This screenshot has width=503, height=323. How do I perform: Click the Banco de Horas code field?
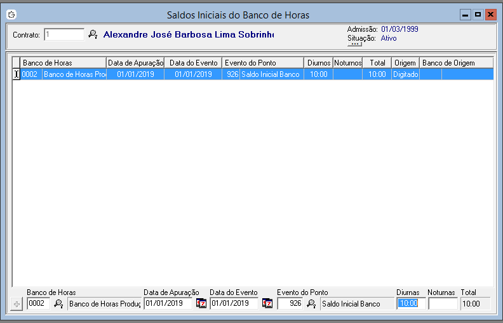tap(38, 304)
